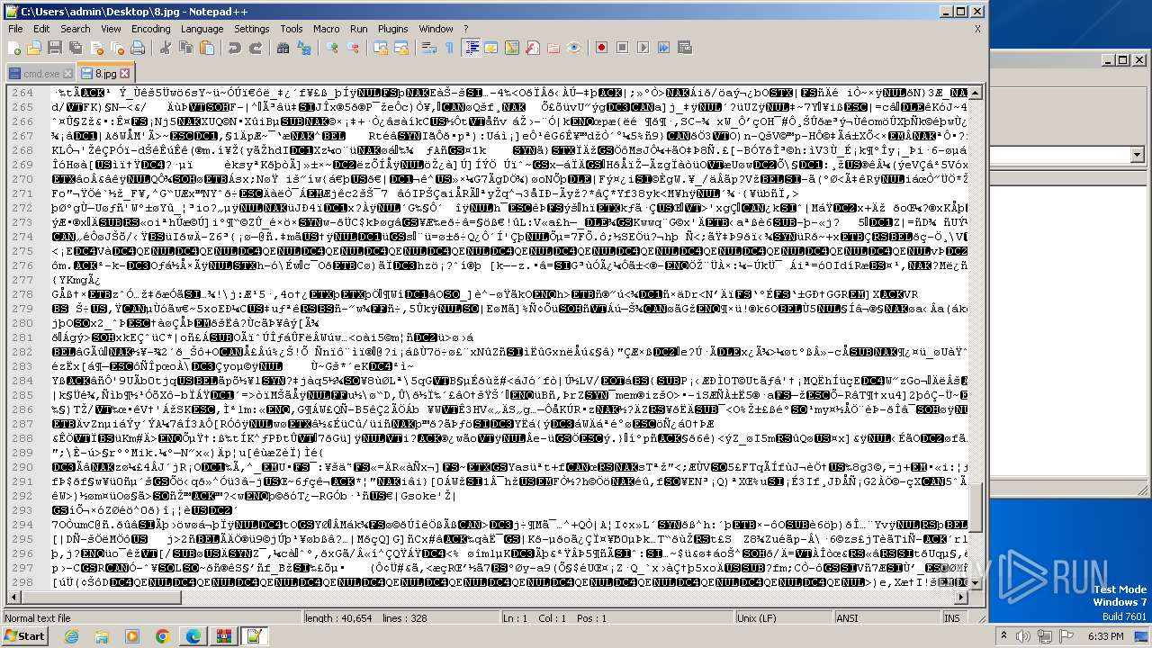Close the 8.jpg tab
Image resolution: width=1152 pixels, height=648 pixels.
coord(124,74)
